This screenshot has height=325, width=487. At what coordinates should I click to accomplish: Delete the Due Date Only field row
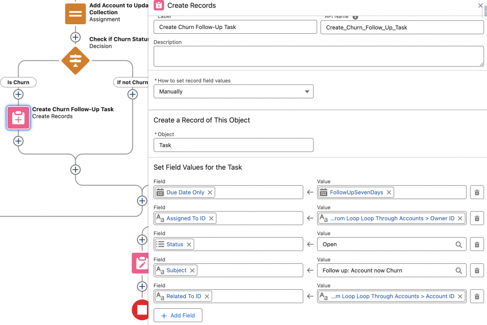[477, 192]
